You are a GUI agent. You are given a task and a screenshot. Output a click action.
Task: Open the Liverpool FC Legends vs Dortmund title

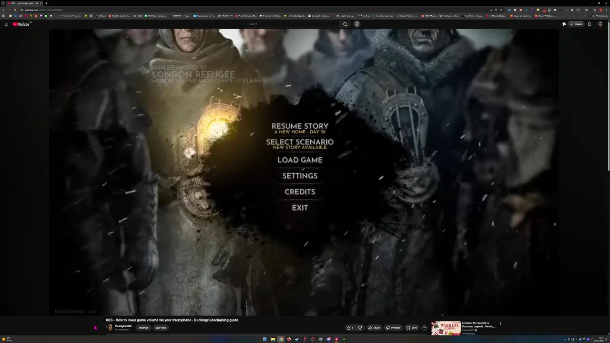pyautogui.click(x=479, y=324)
